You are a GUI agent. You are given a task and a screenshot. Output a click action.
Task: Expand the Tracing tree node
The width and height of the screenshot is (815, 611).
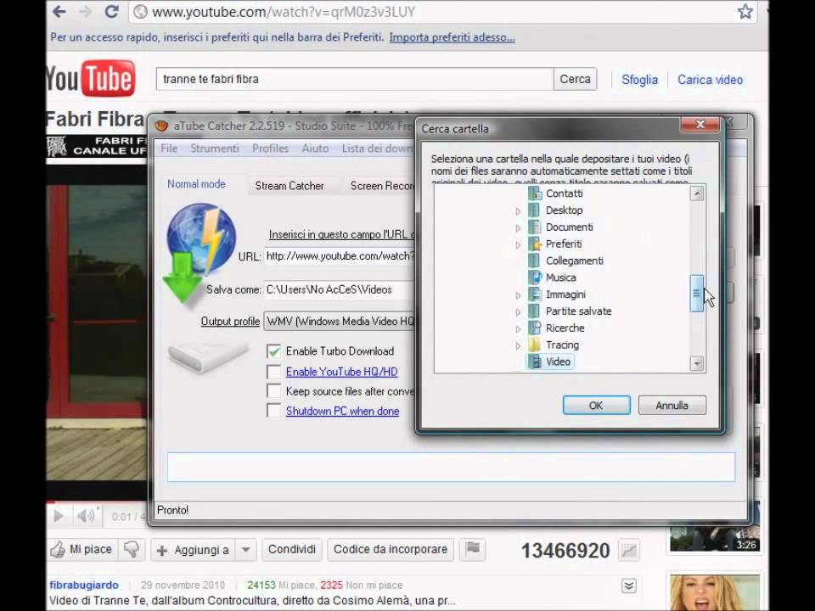tap(518, 345)
